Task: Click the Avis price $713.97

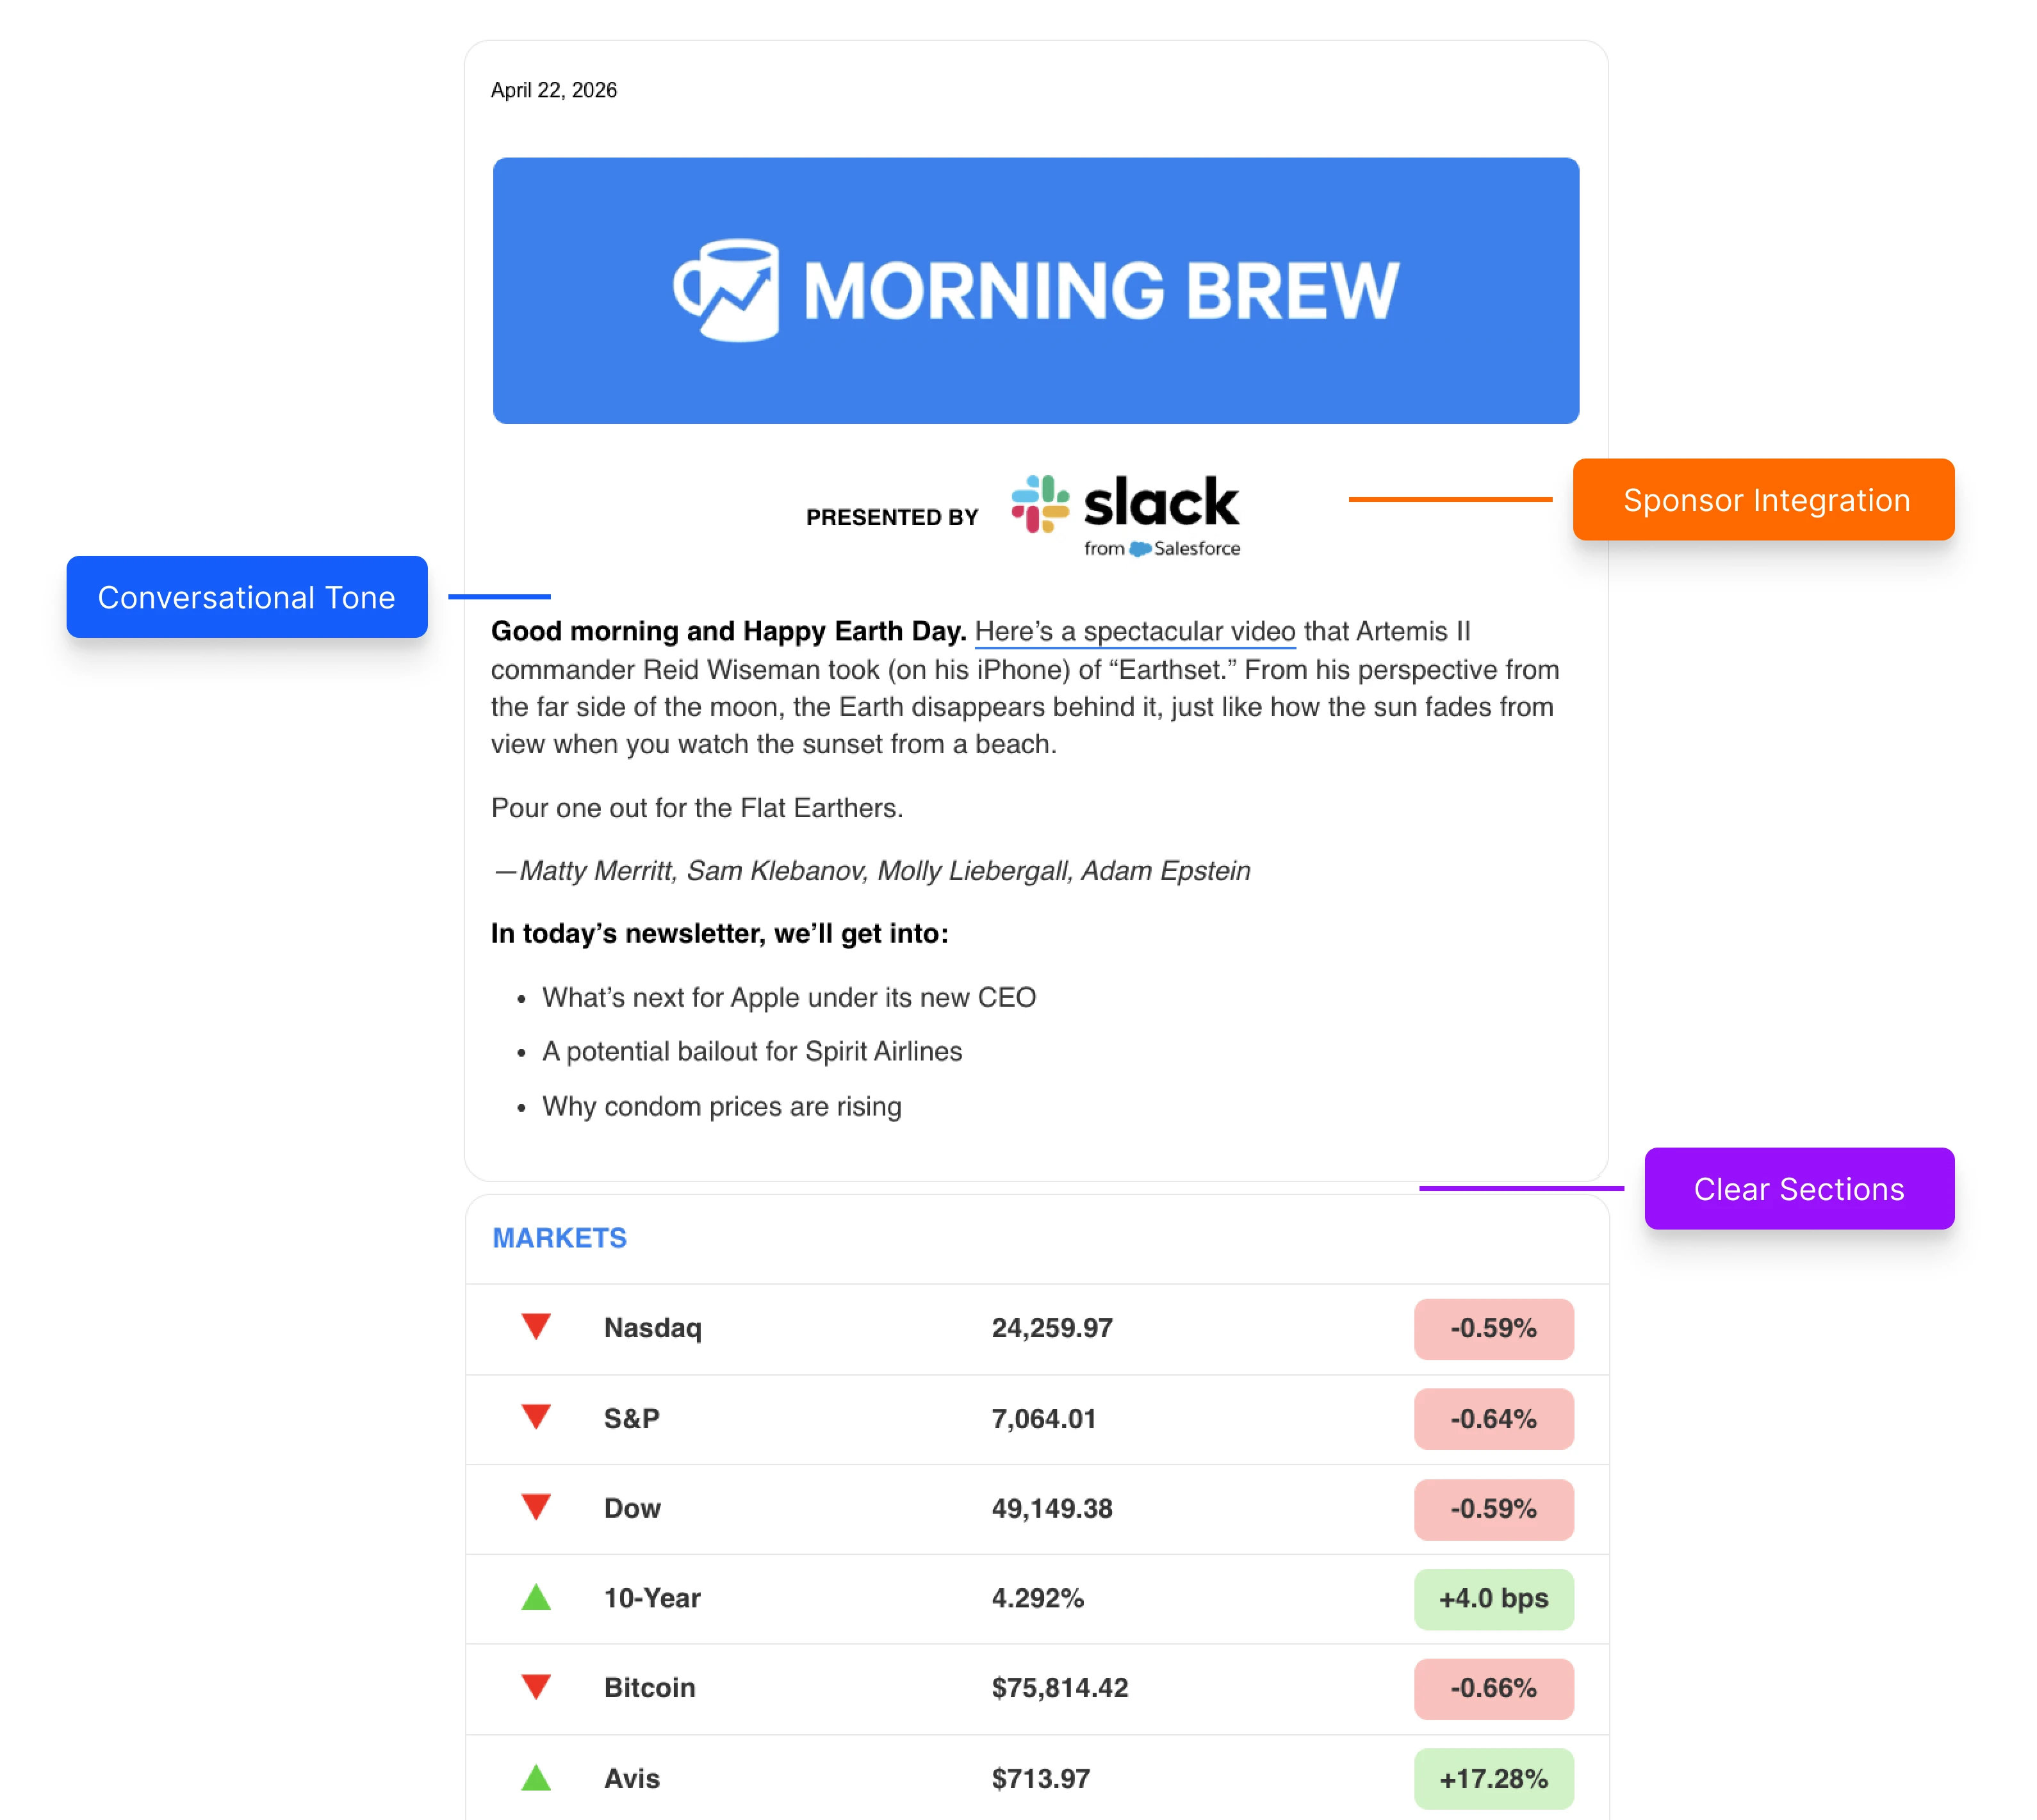Action: (x=1041, y=1779)
